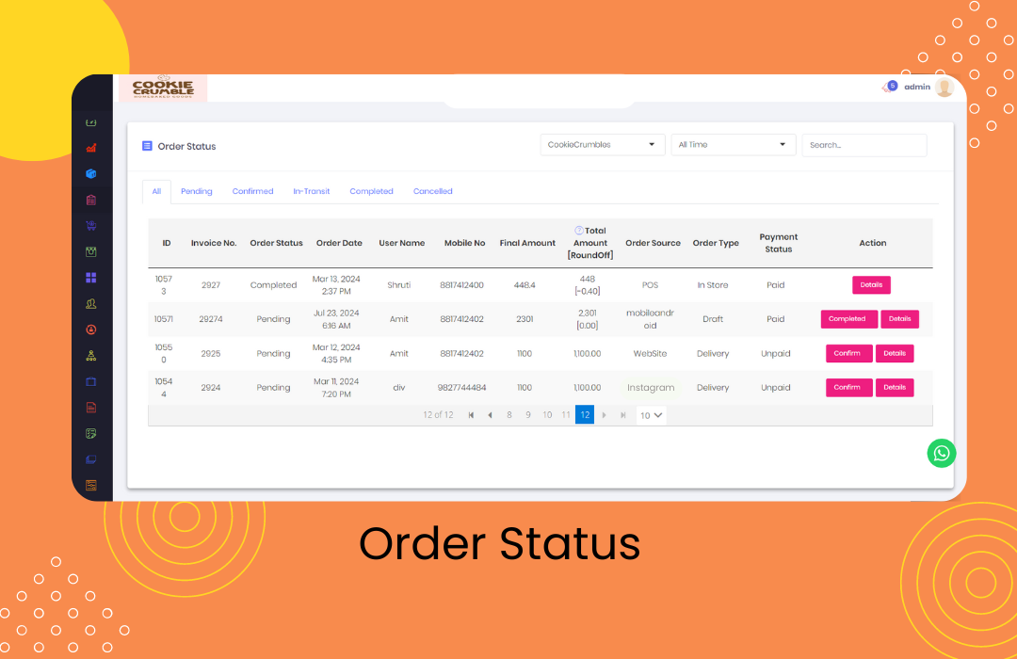The image size is (1017, 659).
Task: Open the WhatsApp chat bubble
Action: (941, 453)
